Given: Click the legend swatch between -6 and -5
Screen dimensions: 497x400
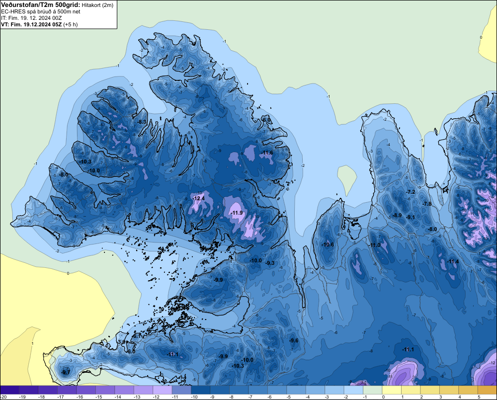Looking at the screenshot, I should click(x=277, y=390).
